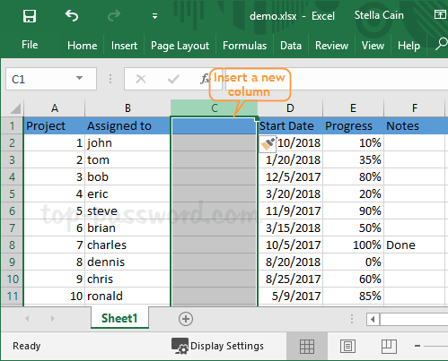Click the zoom out minus button
448x361 pixels.
tap(417, 346)
